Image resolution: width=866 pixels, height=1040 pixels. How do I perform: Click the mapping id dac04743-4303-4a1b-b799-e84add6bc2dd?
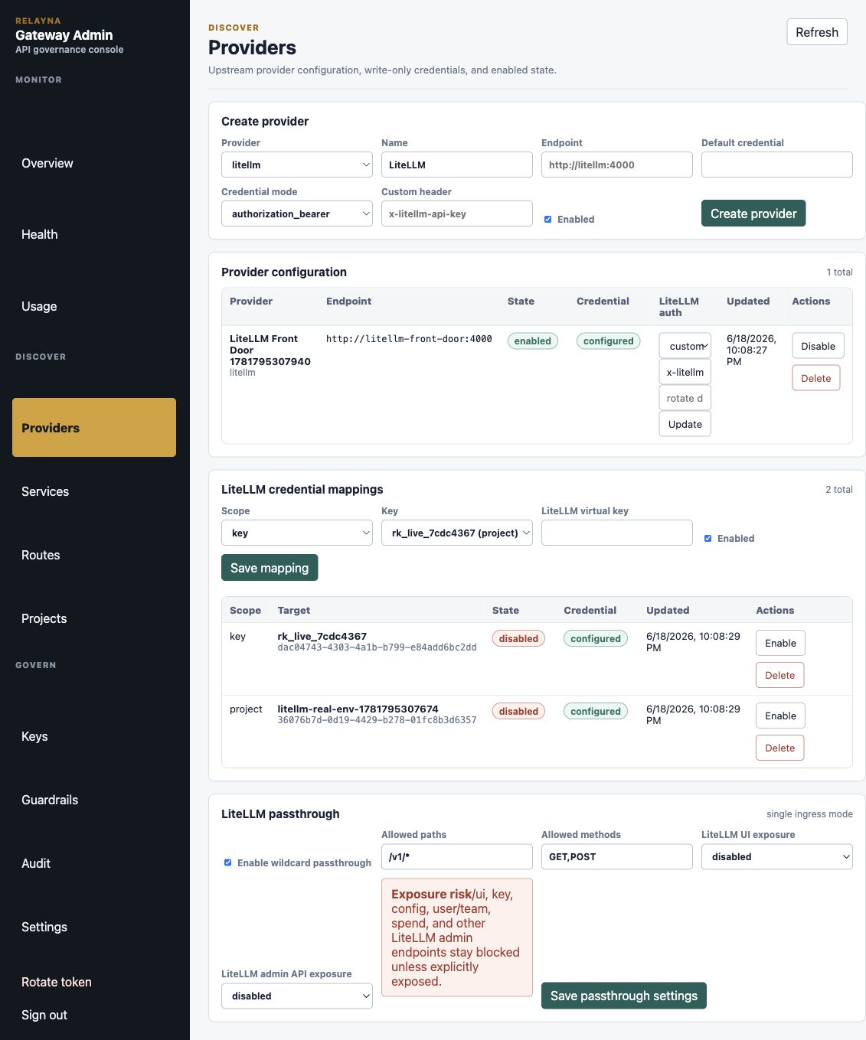pyautogui.click(x=377, y=647)
